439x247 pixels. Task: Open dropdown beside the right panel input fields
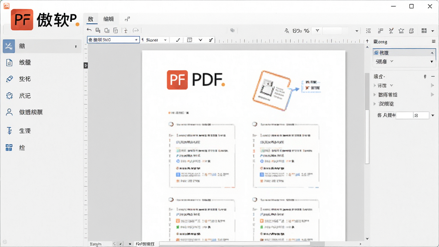[433, 115]
